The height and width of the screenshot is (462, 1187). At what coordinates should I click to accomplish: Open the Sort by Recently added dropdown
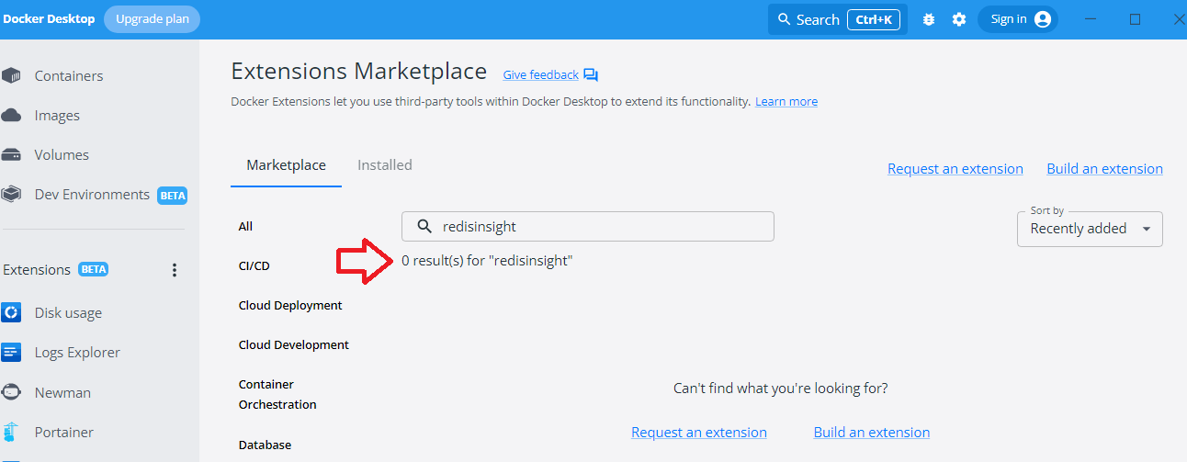coord(1090,229)
